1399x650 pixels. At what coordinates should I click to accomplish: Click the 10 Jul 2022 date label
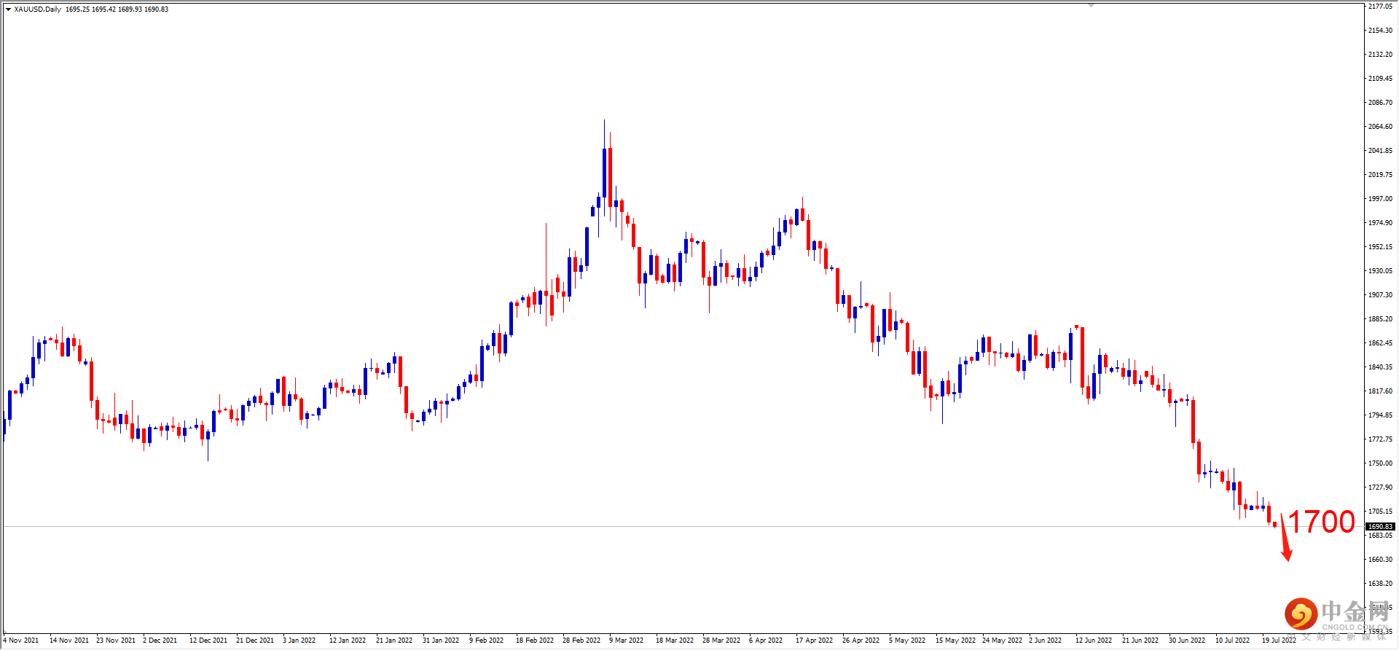1233,640
